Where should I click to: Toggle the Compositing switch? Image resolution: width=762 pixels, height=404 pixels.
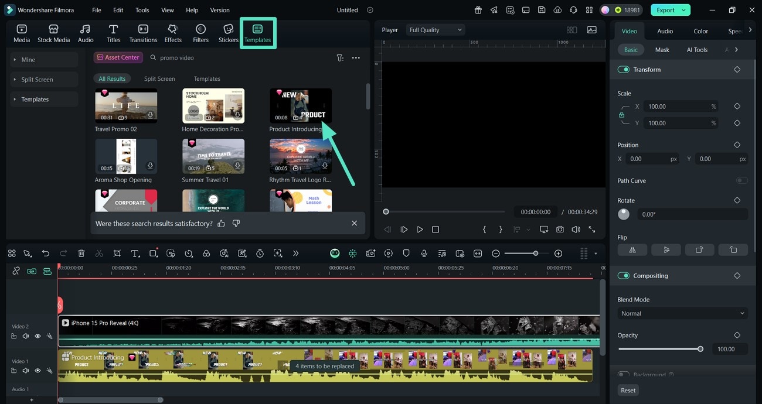(623, 276)
